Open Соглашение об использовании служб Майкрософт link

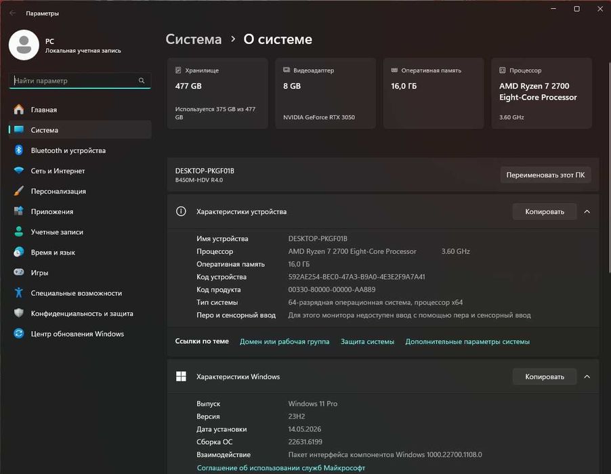click(281, 468)
